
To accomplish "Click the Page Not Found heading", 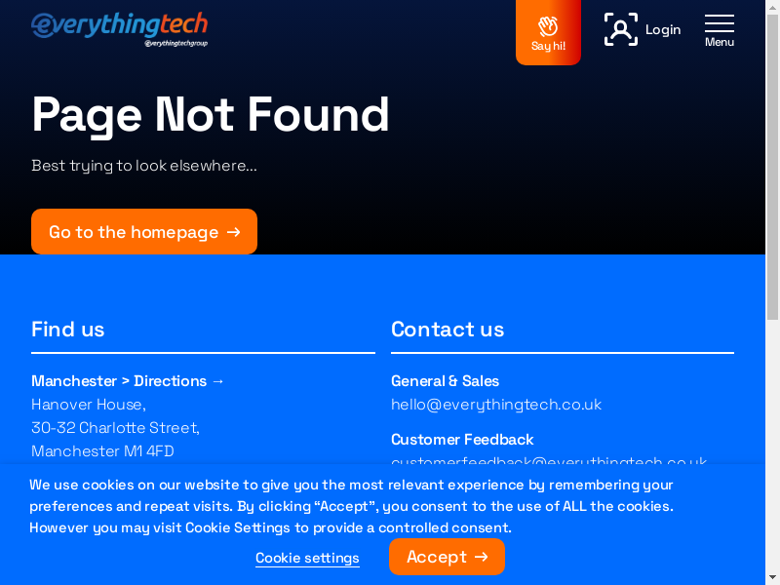I will click(211, 115).
